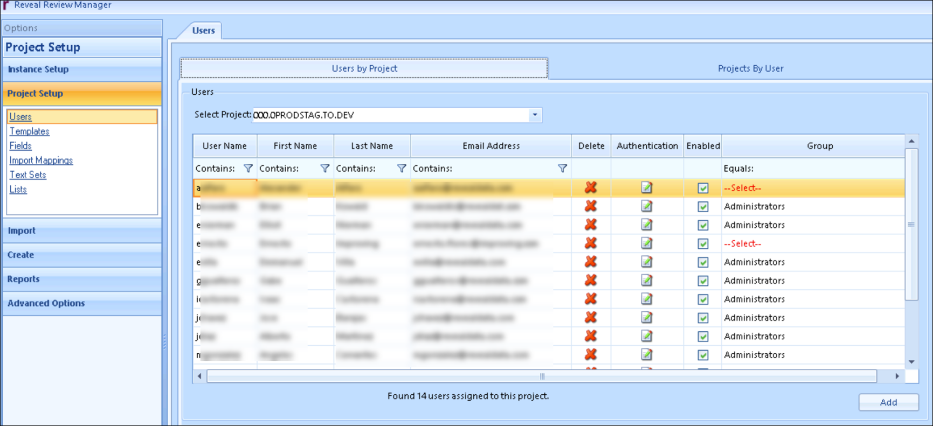Open the Last Name filter funnel

click(402, 169)
